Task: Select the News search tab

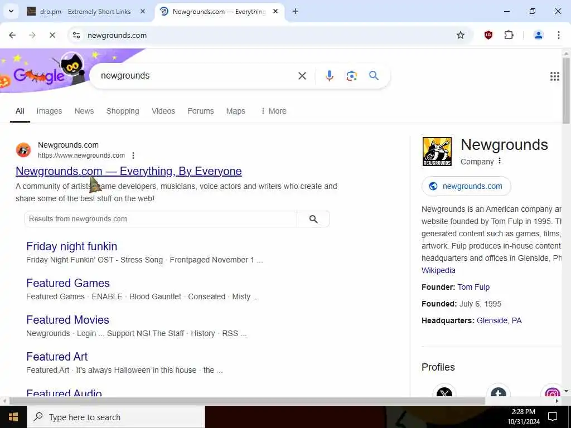Action: point(84,111)
